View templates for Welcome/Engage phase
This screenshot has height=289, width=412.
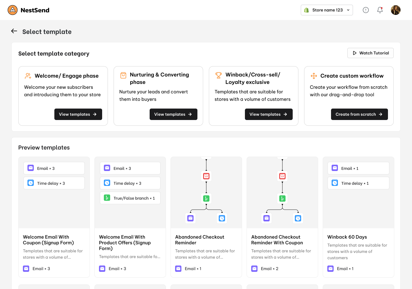point(78,114)
